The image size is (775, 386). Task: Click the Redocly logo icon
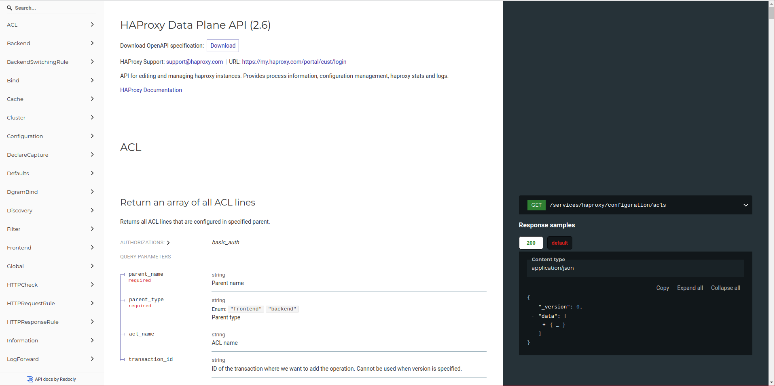tap(30, 379)
